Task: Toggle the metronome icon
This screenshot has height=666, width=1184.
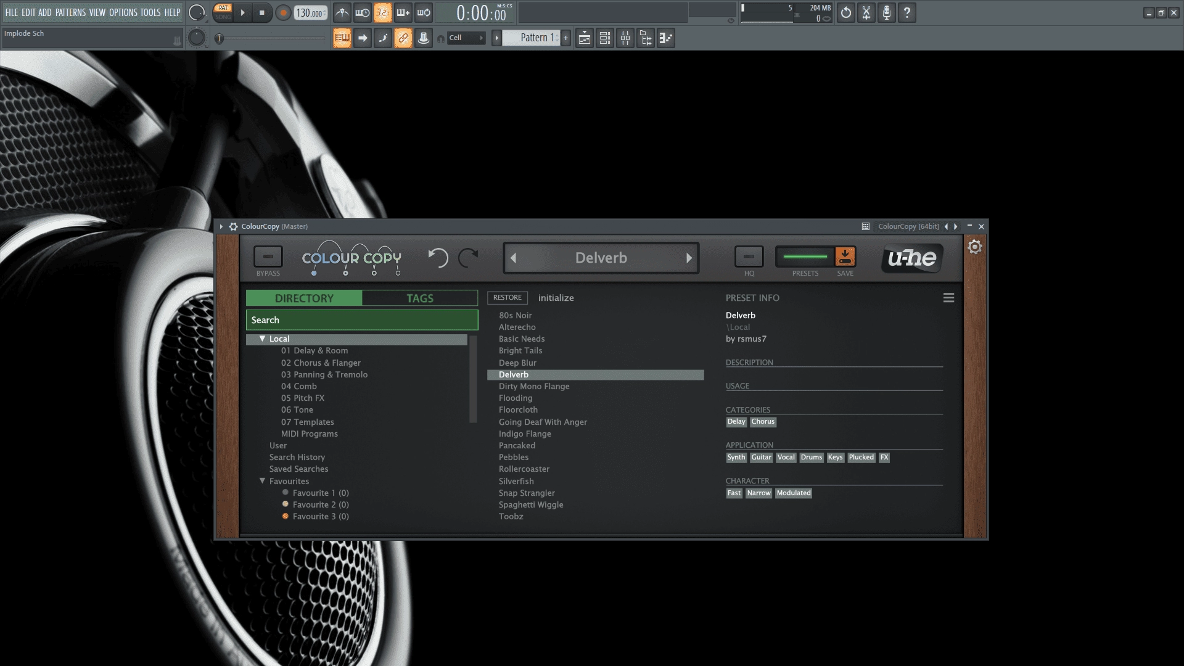Action: point(342,12)
